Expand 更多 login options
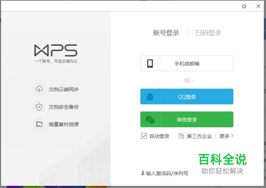Viewport: 266px width, 188px height. (x=226, y=136)
